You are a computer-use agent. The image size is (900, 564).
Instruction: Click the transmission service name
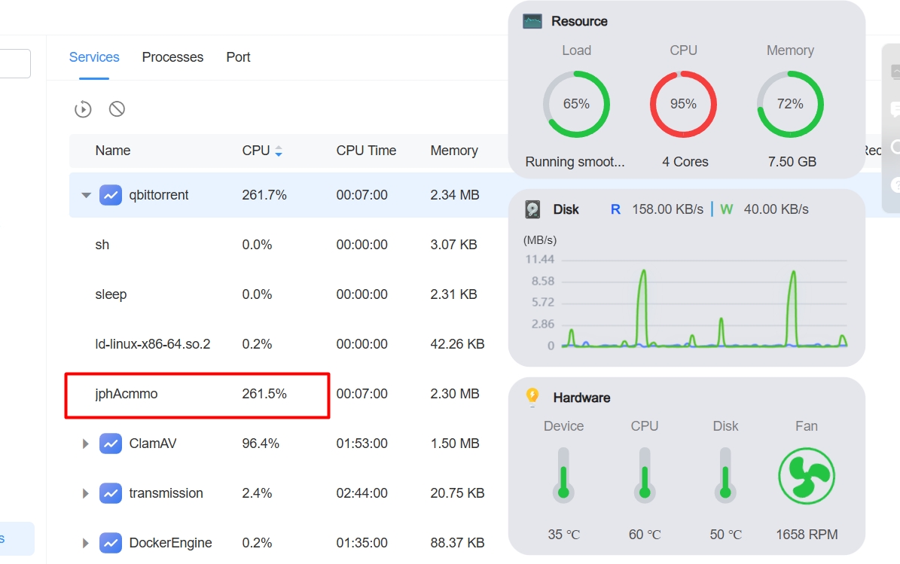click(166, 493)
